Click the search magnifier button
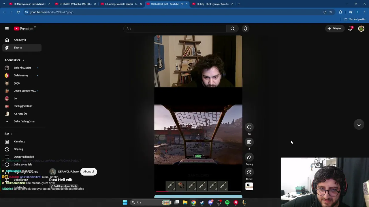 [232, 28]
